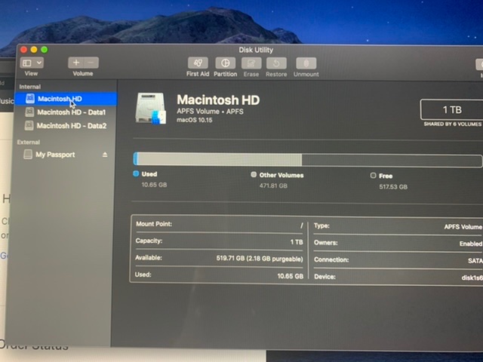
Task: Select Macintosh HD in the sidebar
Action: (x=66, y=99)
